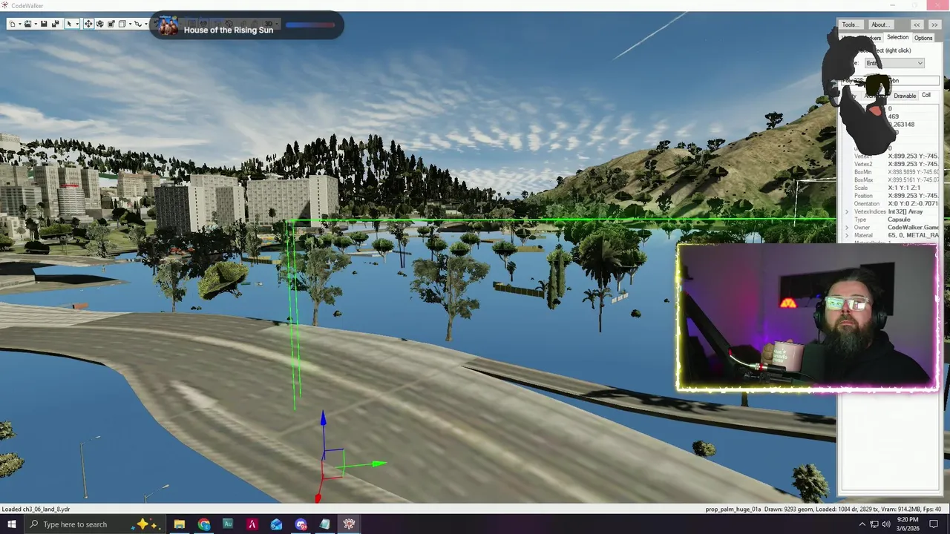This screenshot has width=950, height=534.
Task: Click the Save toolbar icon
Action: point(44,24)
